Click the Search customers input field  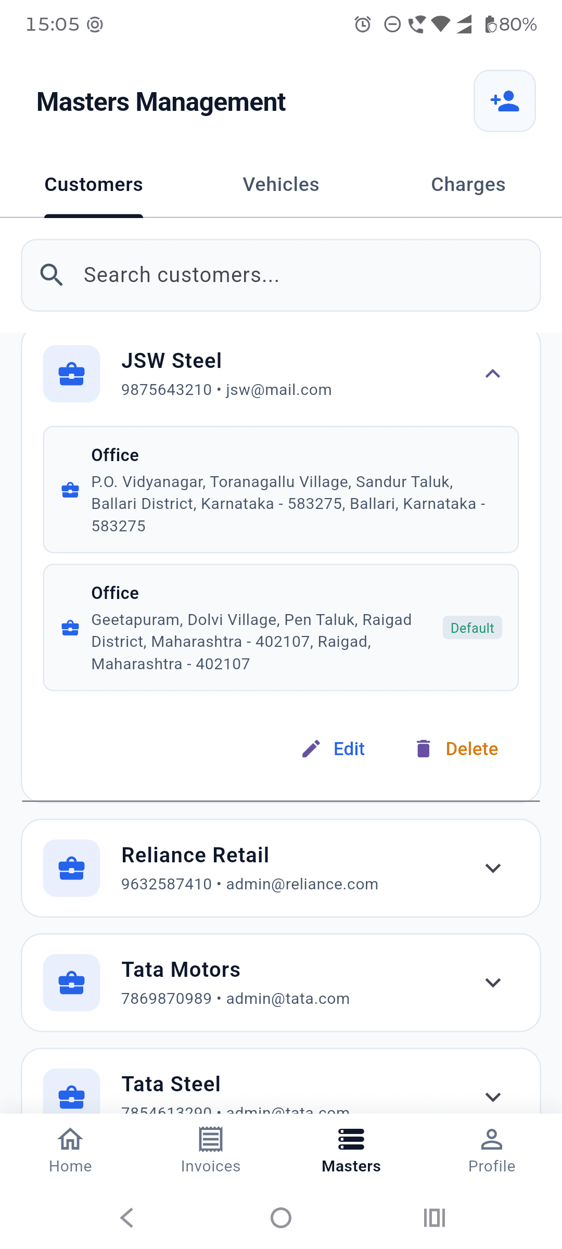click(x=281, y=275)
